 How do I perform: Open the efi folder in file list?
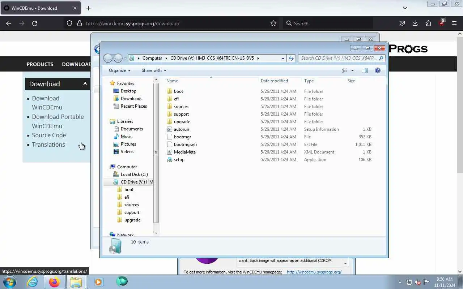pos(176,99)
